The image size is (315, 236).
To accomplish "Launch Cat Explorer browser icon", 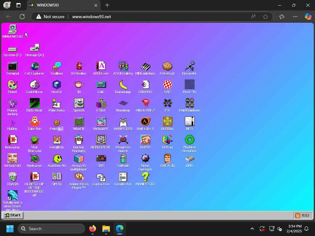I will [34, 69].
